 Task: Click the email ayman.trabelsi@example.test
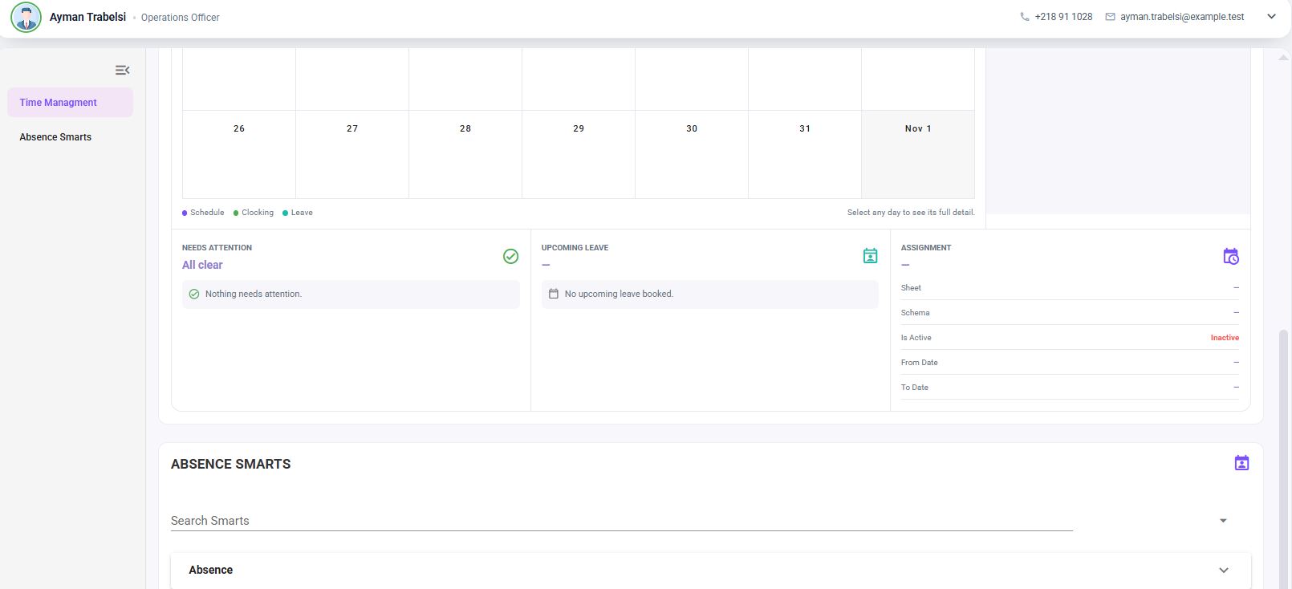(x=1182, y=17)
